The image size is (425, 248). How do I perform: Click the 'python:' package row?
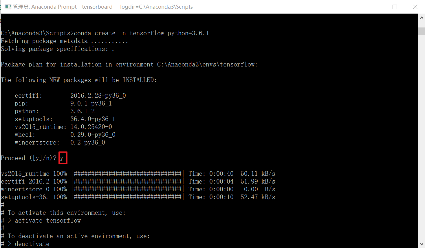click(55, 111)
